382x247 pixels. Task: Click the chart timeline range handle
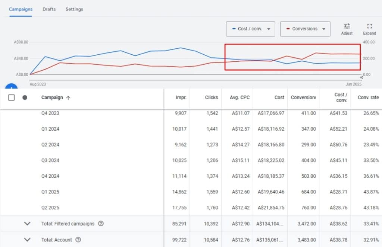pyautogui.click(x=361, y=77)
